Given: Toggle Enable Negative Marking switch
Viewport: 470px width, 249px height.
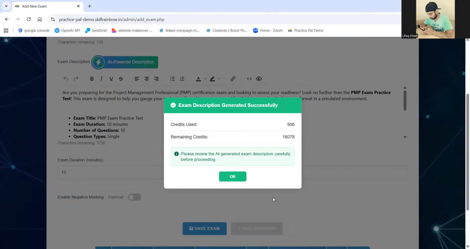Looking at the screenshot, I should pyautogui.click(x=134, y=197).
